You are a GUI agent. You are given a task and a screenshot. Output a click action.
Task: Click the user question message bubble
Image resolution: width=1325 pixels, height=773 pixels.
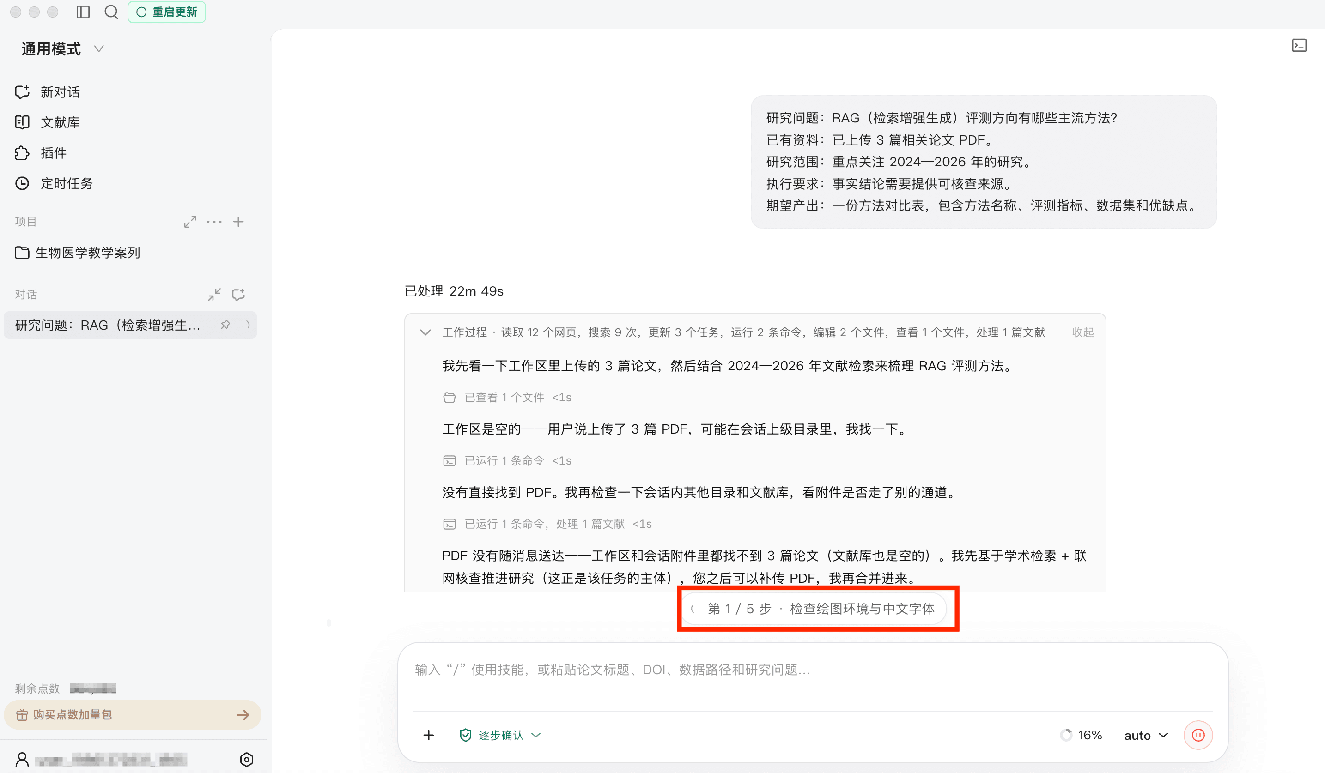(x=983, y=162)
